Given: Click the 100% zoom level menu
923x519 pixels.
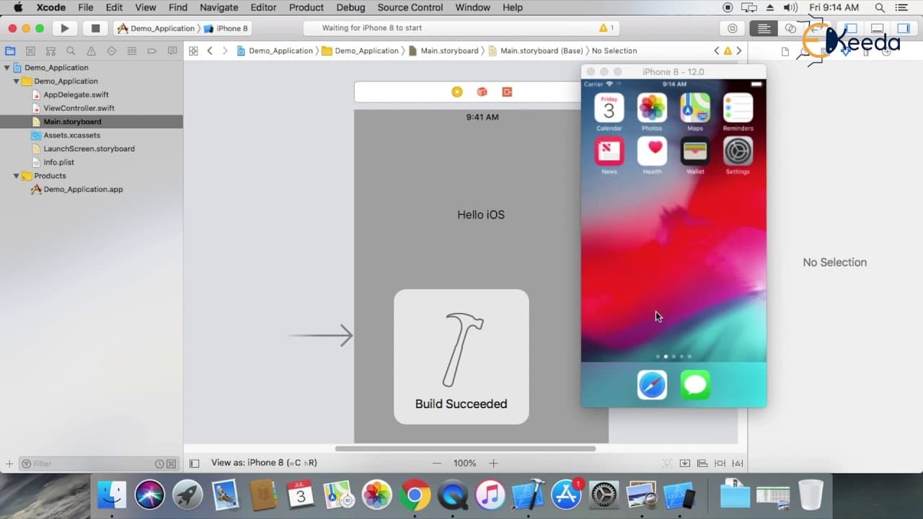Looking at the screenshot, I should pyautogui.click(x=464, y=463).
